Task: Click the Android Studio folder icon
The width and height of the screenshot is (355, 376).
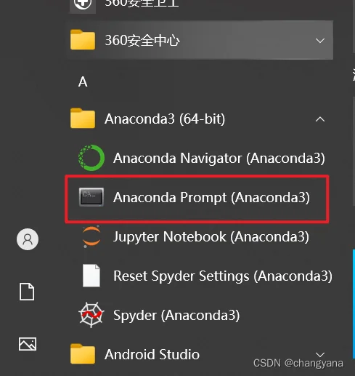Action: pyautogui.click(x=83, y=353)
